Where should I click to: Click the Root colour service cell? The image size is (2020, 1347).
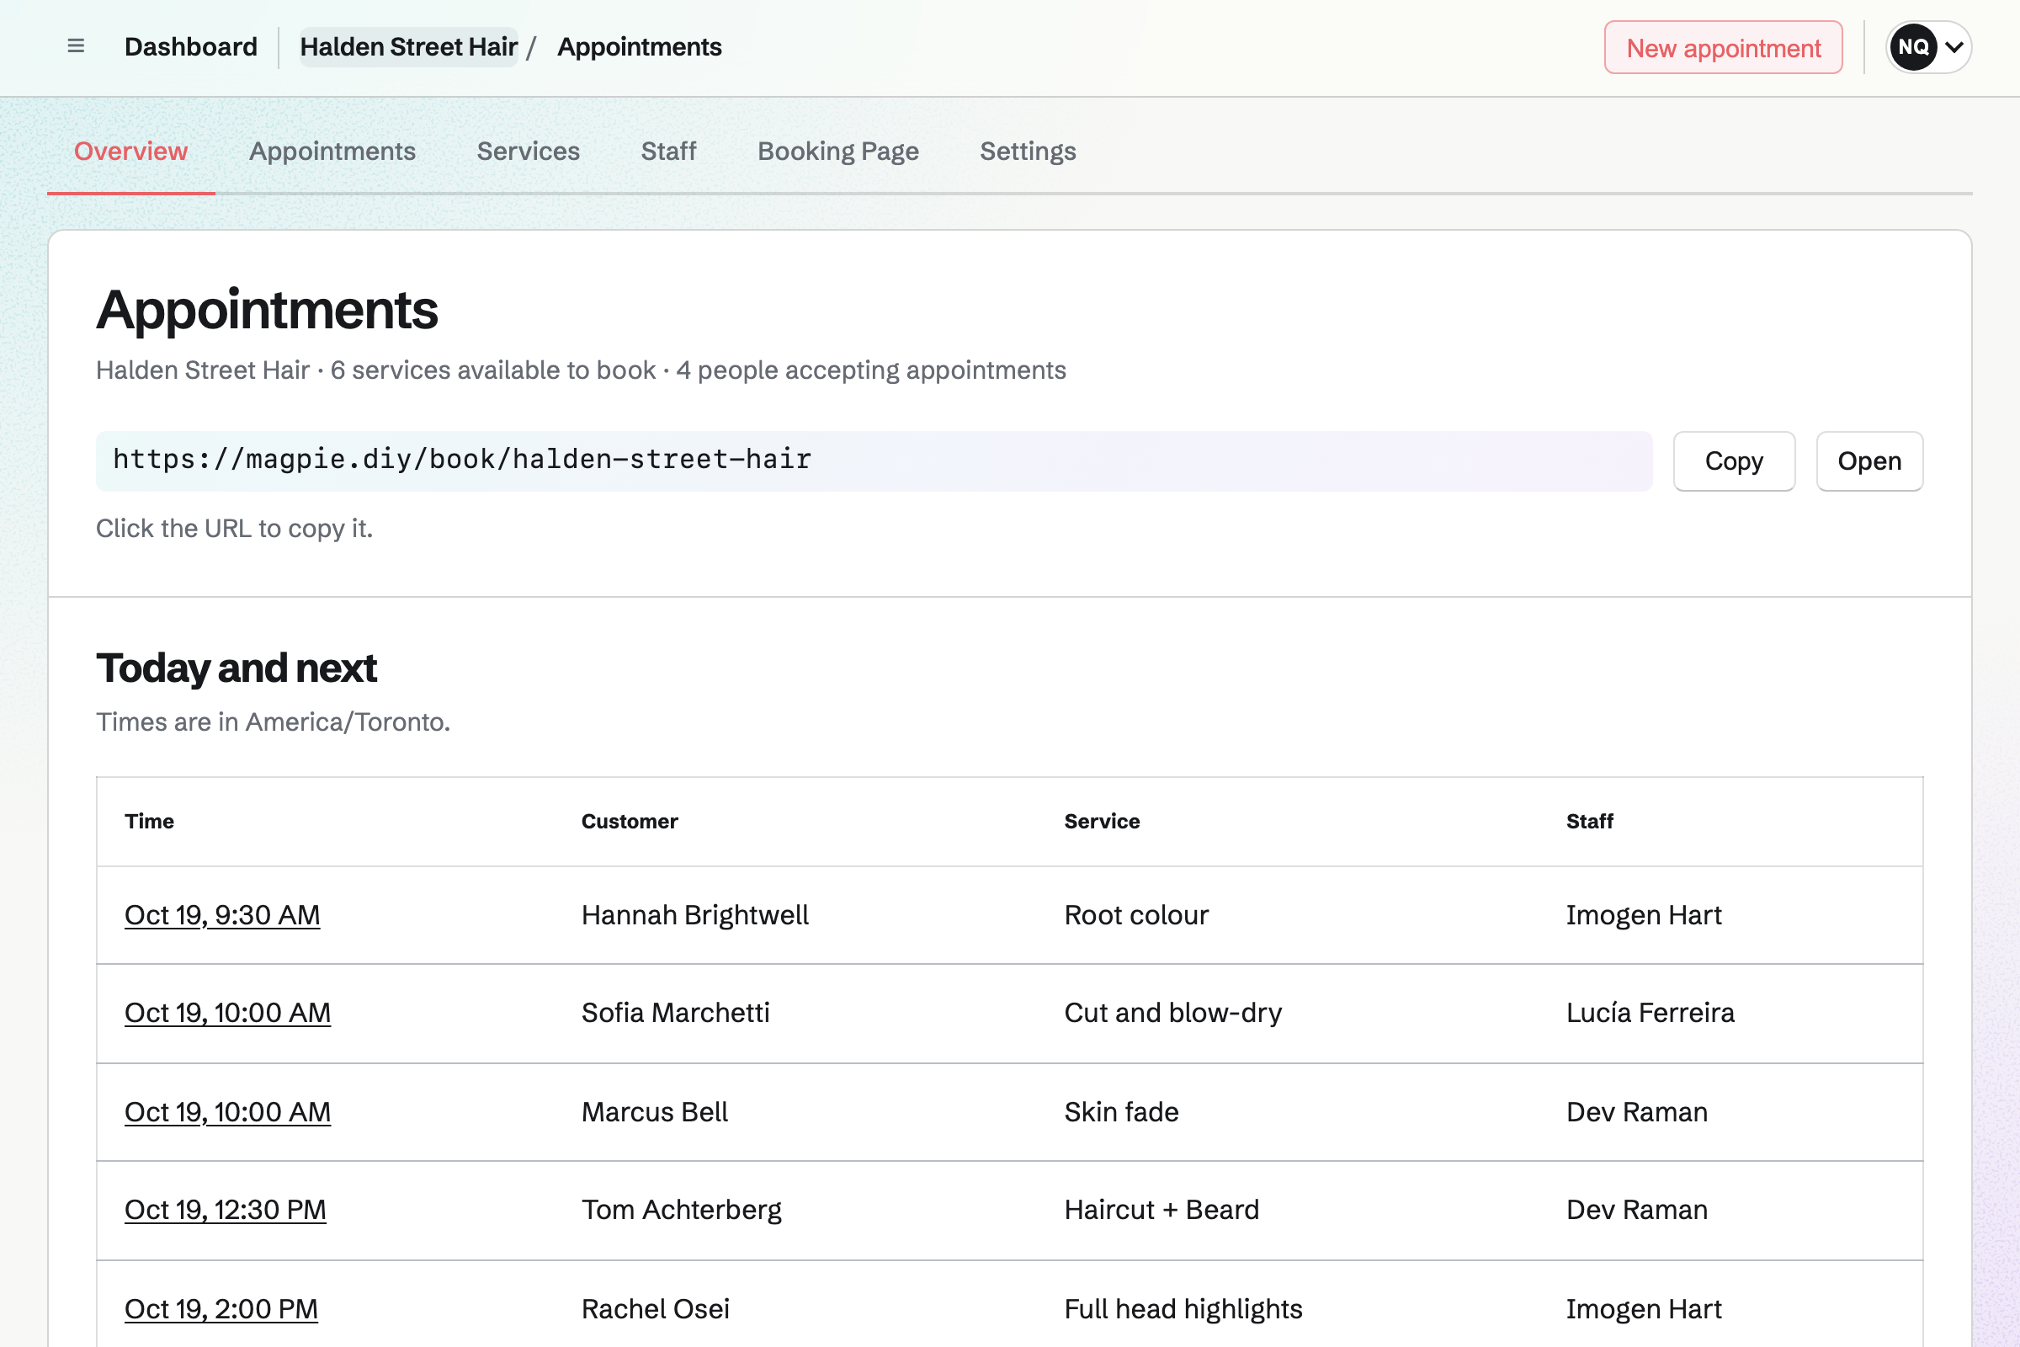pos(1136,915)
